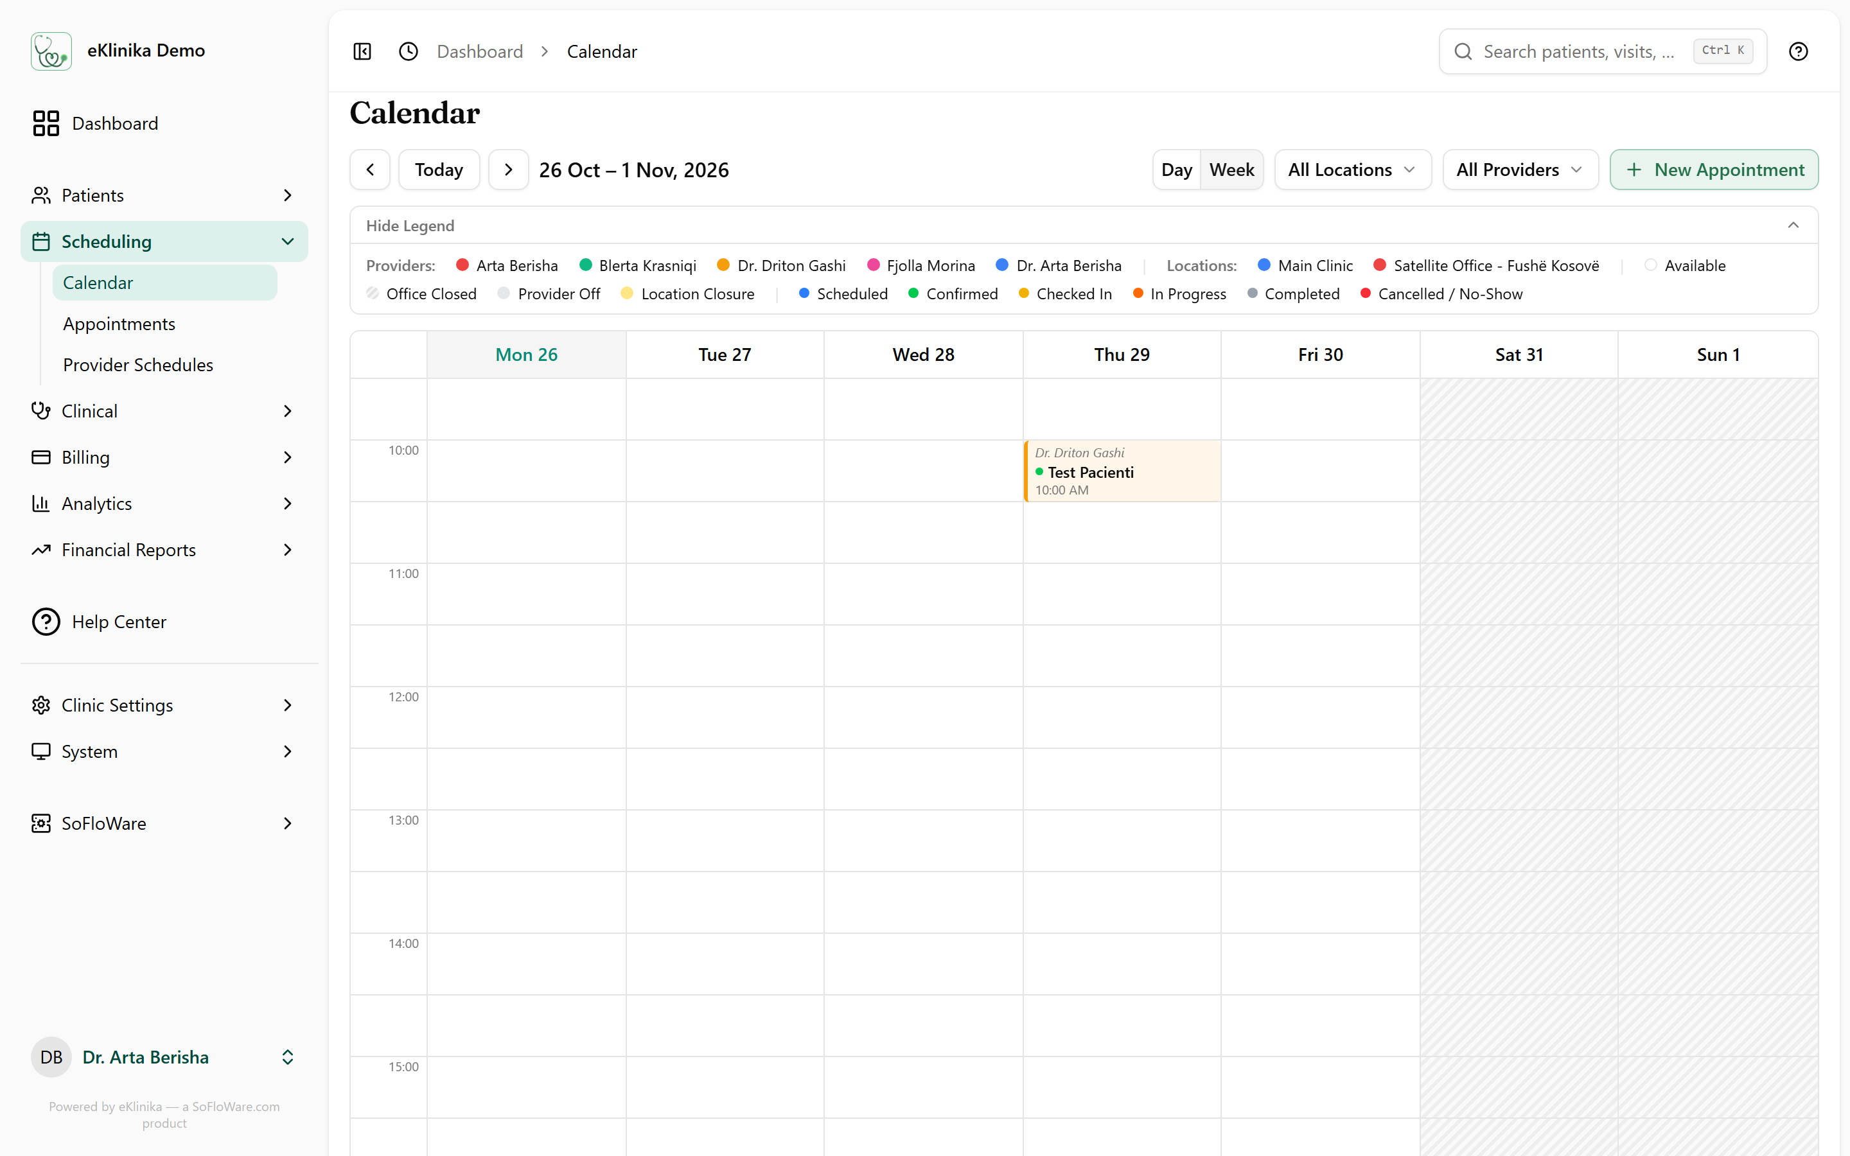This screenshot has width=1850, height=1156.
Task: Click the help question mark icon in header
Action: coord(1798,51)
